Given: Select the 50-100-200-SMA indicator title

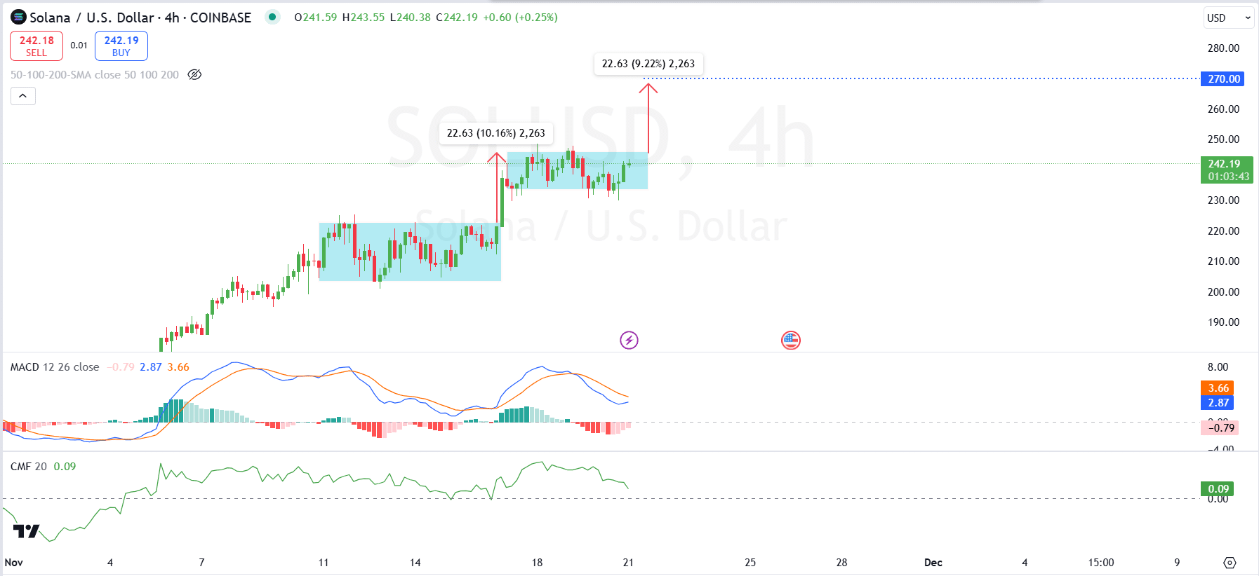Looking at the screenshot, I should [95, 74].
